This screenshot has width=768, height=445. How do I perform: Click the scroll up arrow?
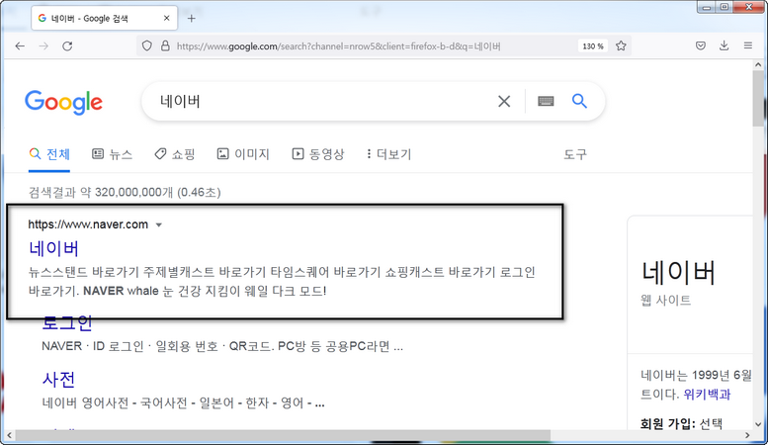tap(758, 64)
